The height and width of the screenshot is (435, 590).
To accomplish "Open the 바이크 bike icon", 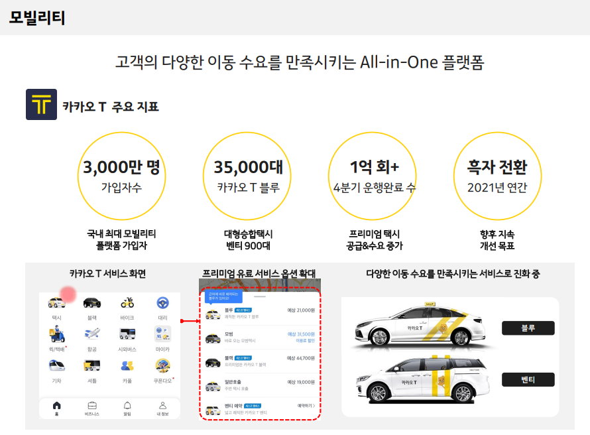I will click(127, 302).
